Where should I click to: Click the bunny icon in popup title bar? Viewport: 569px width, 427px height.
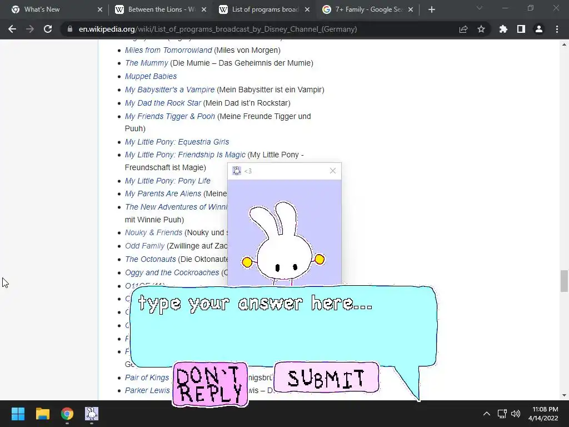pos(237,171)
